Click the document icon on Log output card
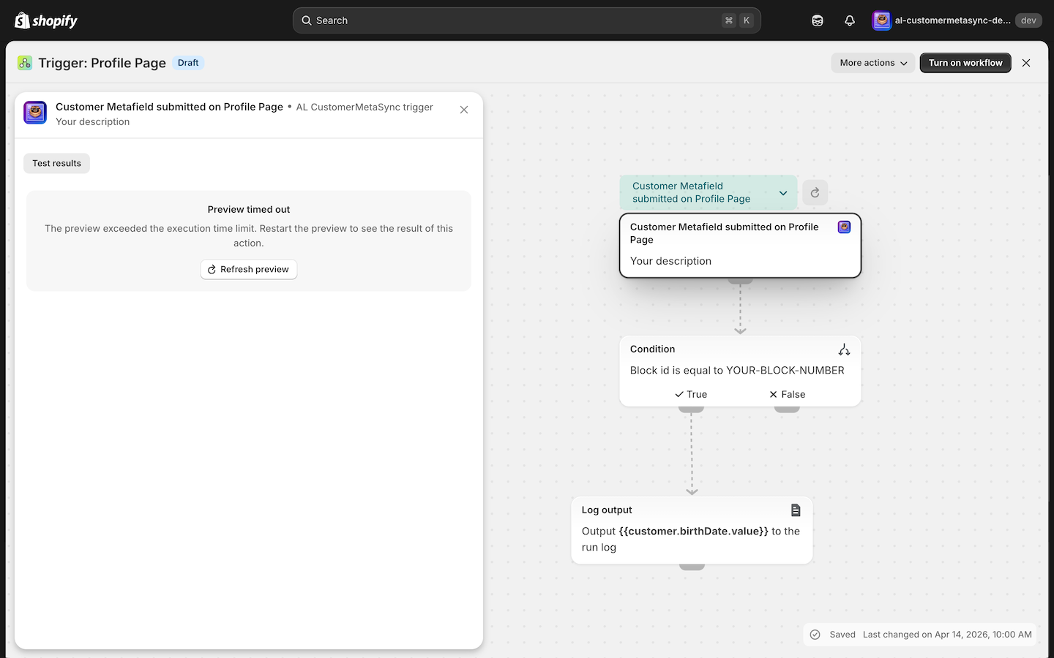 click(x=796, y=510)
